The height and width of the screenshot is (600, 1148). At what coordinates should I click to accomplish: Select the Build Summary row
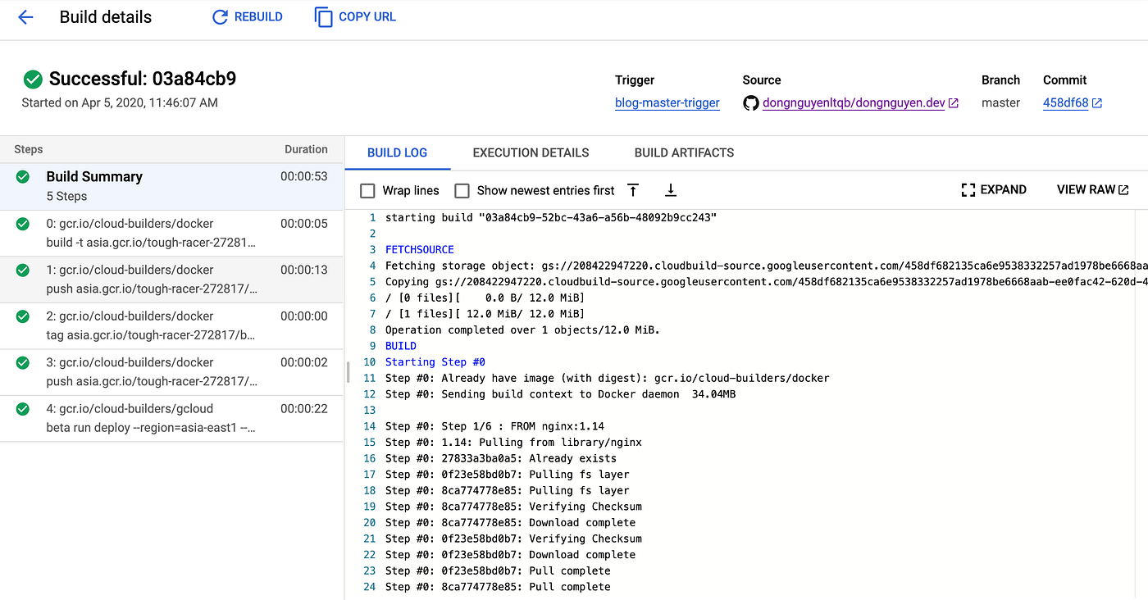coord(171,186)
